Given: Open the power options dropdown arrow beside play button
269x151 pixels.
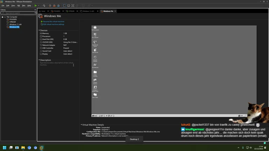Looking at the screenshot, I should pos(39,6).
